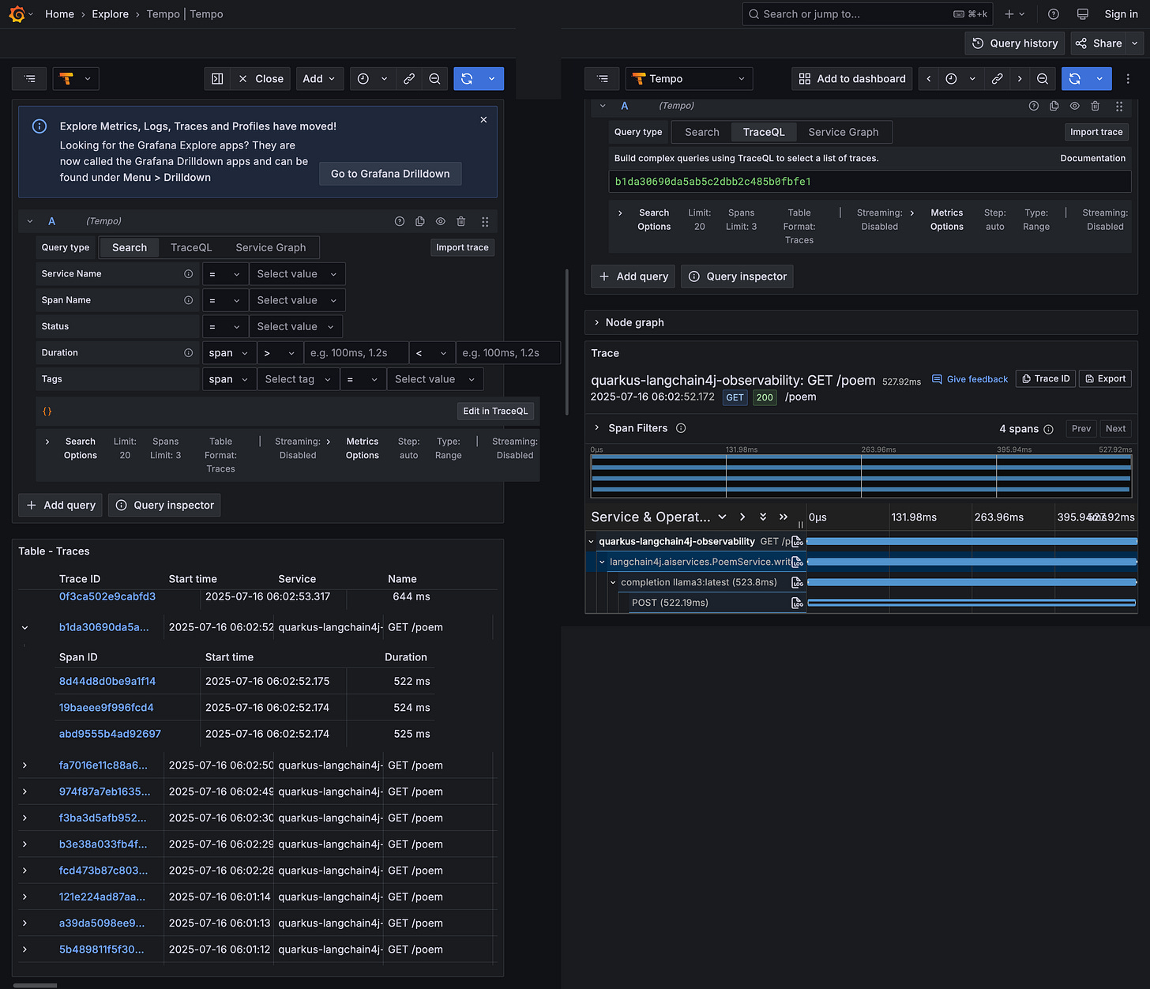Open logs for POST span

point(797,604)
